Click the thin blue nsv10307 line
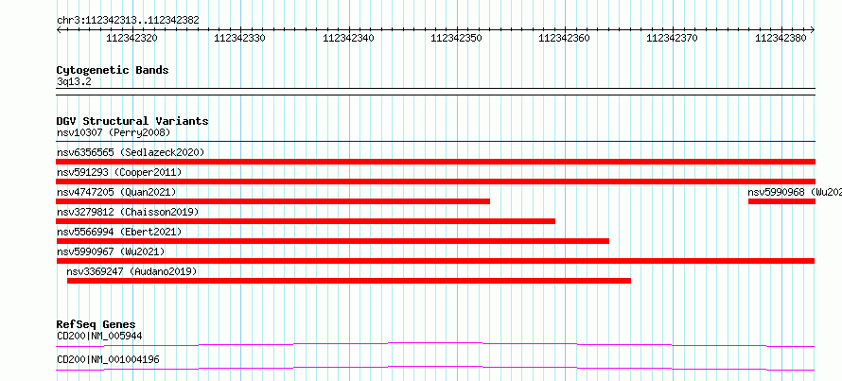This screenshot has width=842, height=381. [436, 142]
